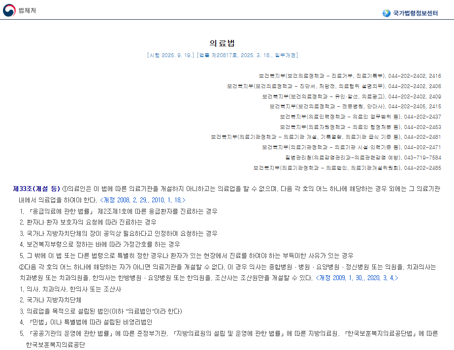Open the 법률 제20817호 amendment info link
This screenshot has height=350, width=454.
coord(247,55)
